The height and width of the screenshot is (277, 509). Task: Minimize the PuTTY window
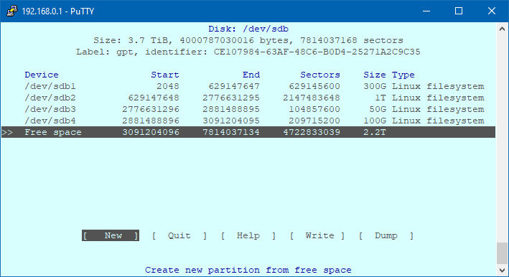click(426, 11)
